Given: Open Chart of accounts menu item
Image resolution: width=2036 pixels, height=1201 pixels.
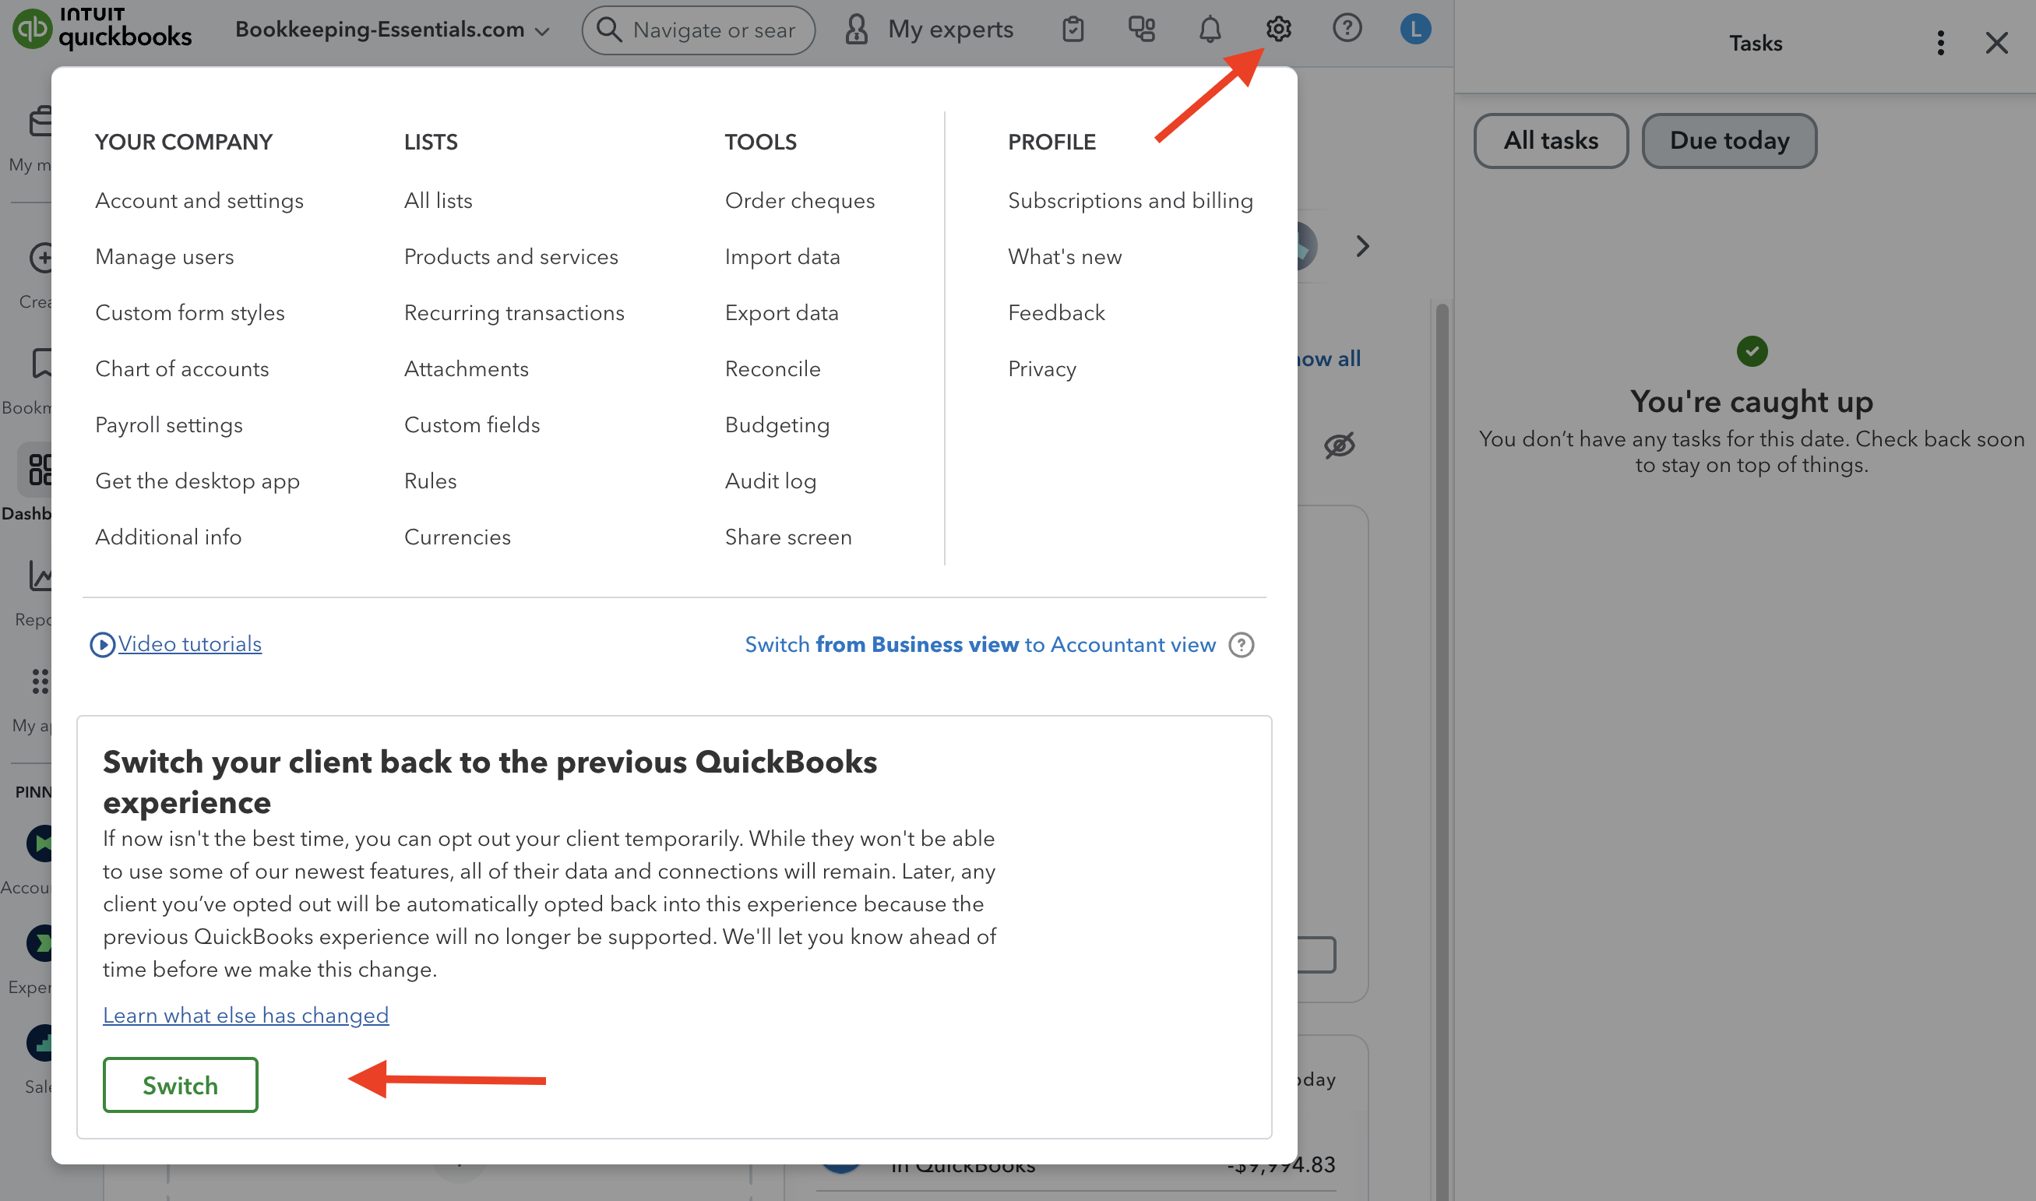Looking at the screenshot, I should pyautogui.click(x=182, y=369).
